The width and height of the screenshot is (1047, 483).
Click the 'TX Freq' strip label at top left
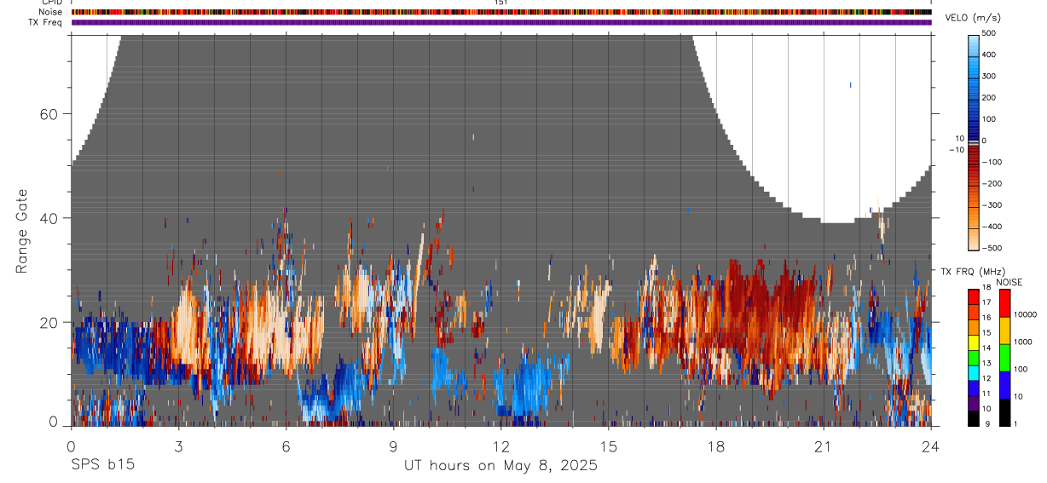[47, 22]
